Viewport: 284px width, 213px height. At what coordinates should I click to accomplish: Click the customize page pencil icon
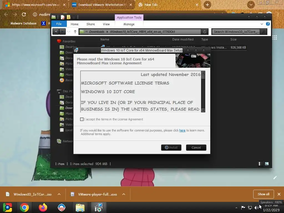(275, 177)
